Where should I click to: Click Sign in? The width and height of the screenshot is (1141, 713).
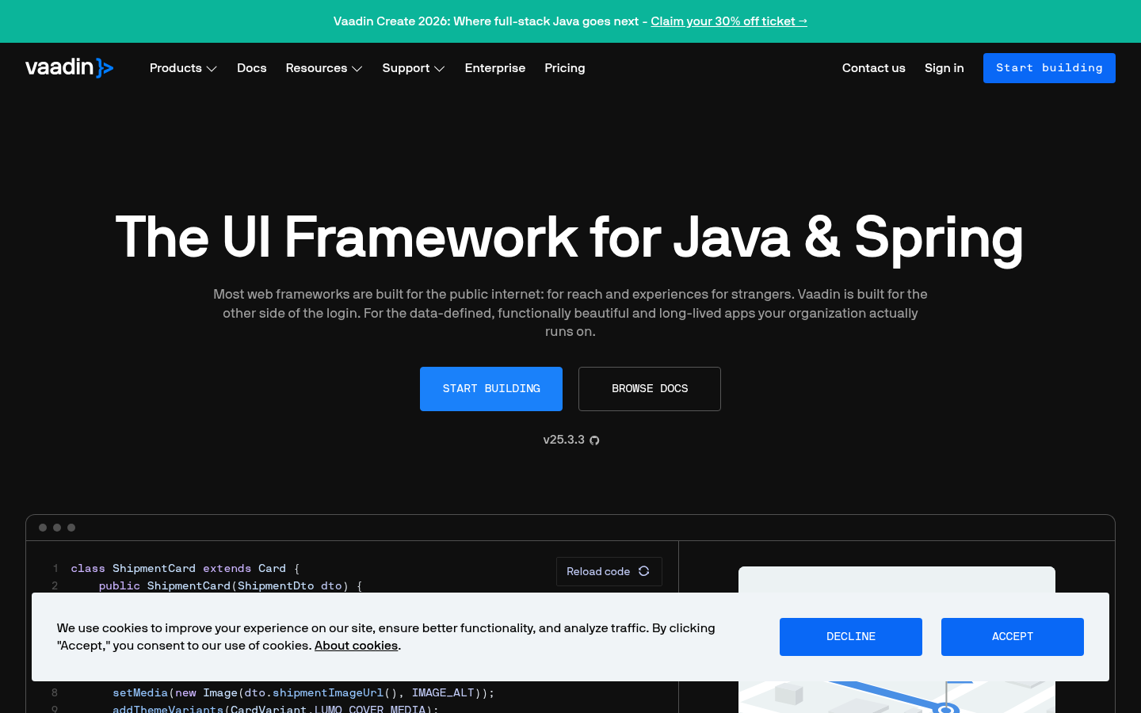tap(944, 68)
